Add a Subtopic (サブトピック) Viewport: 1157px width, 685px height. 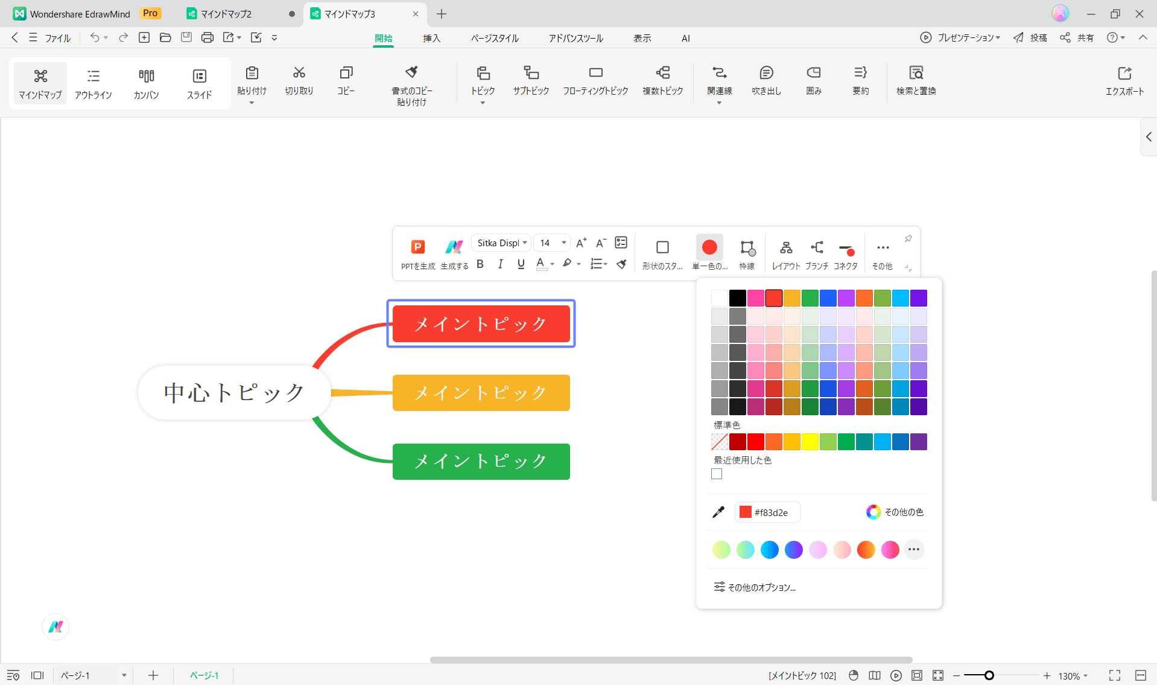[531, 81]
